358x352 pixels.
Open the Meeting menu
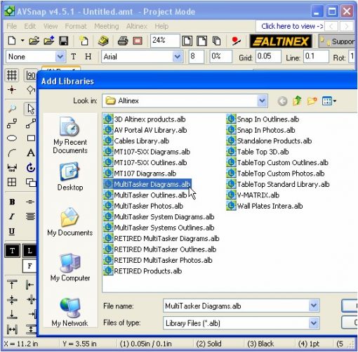[x=107, y=26]
